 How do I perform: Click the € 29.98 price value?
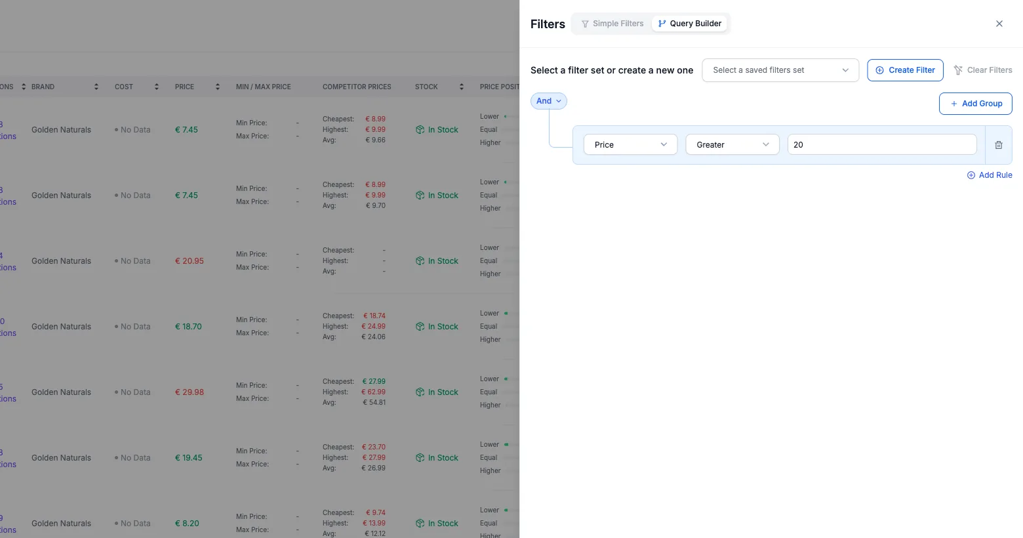point(190,392)
